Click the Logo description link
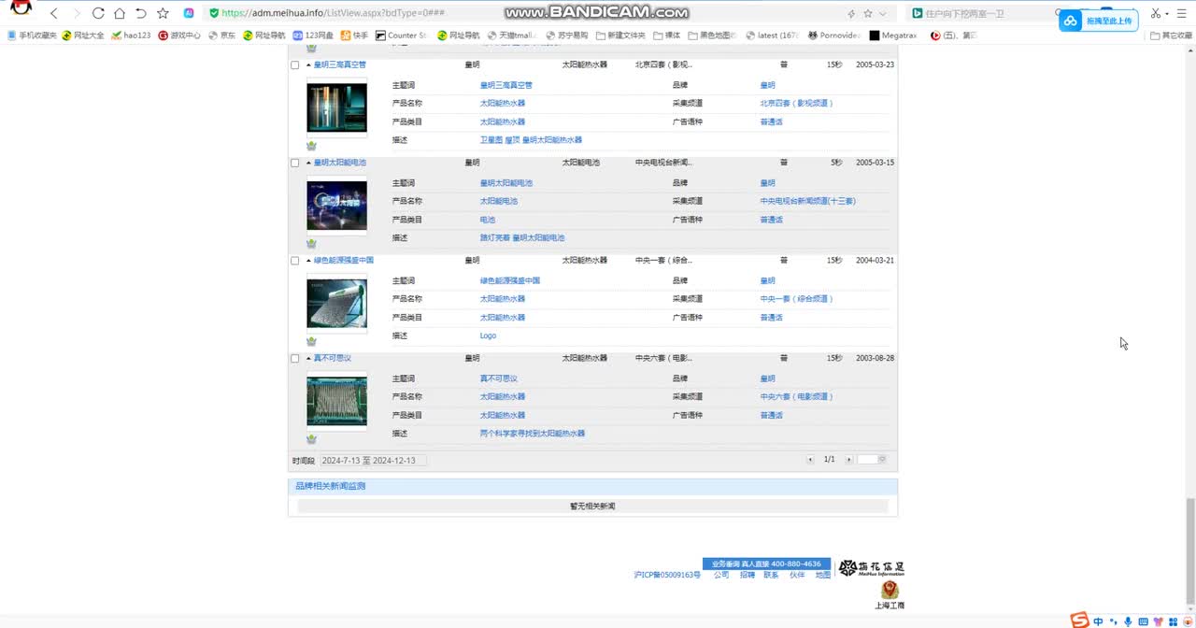 click(x=489, y=336)
